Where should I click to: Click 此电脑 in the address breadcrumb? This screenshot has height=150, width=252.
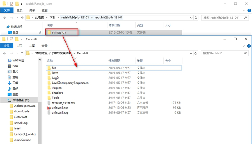(39, 17)
